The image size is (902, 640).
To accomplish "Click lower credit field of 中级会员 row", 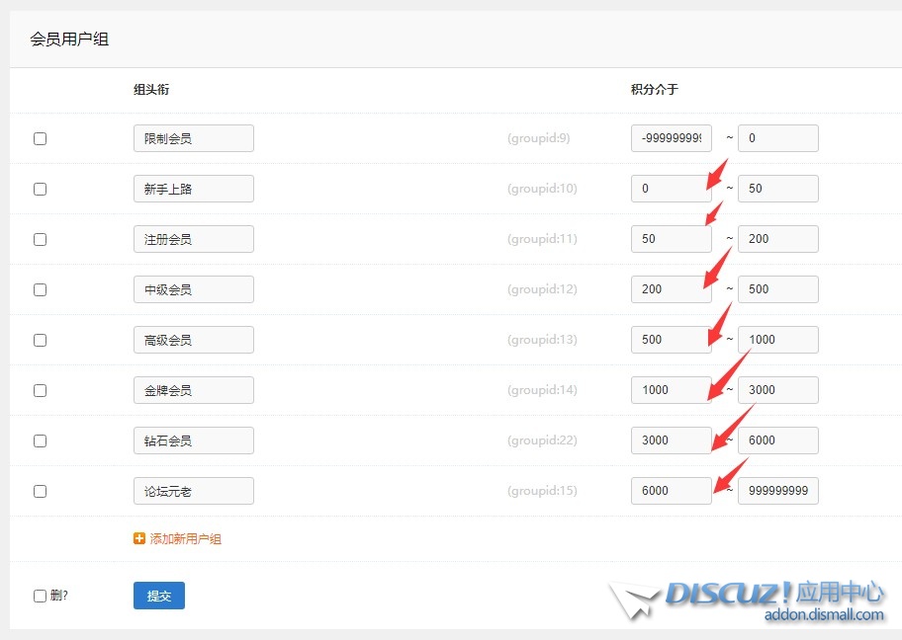I will pos(672,289).
